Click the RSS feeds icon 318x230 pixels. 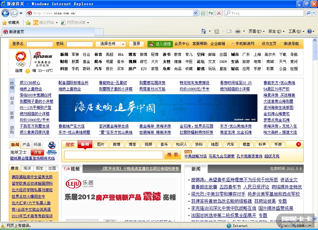tap(217, 31)
